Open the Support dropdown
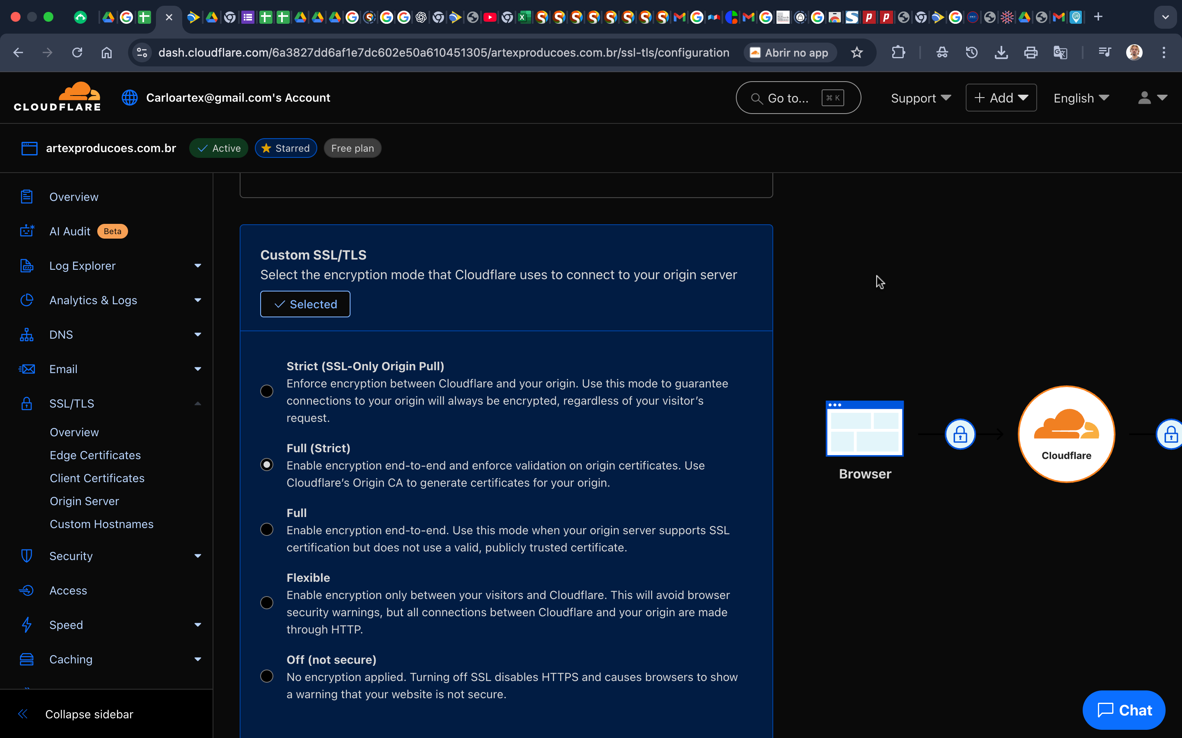The image size is (1182, 738). 920,98
